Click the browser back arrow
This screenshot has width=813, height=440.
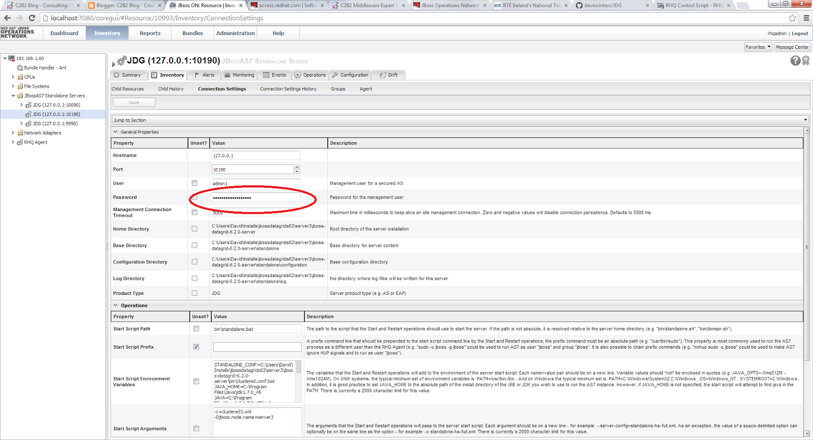7,18
